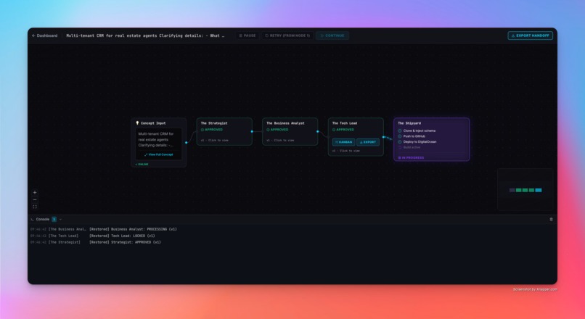Open The Business Analyst node card
Image resolution: width=585 pixels, height=319 pixels.
point(290,131)
